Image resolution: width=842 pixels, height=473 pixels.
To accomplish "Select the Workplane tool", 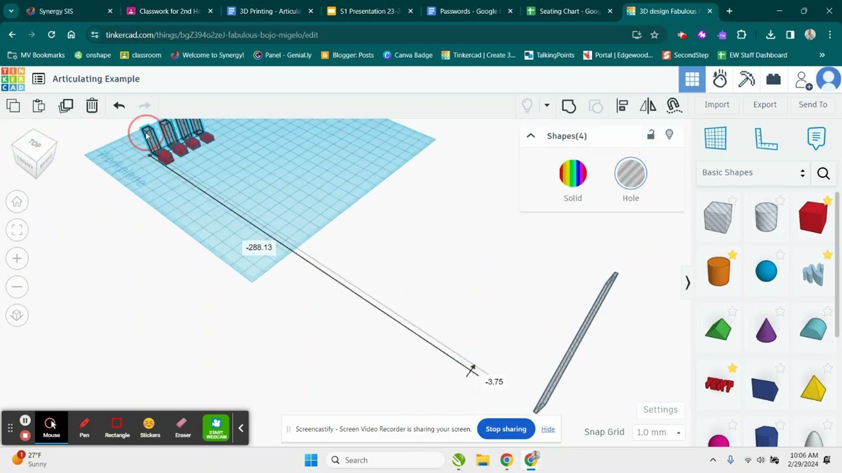I will [x=716, y=138].
